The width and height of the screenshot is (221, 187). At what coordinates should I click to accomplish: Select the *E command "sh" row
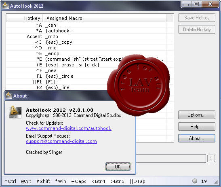click(x=90, y=59)
